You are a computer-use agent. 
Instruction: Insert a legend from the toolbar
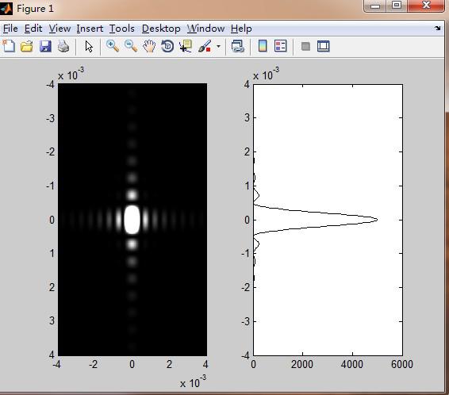pyautogui.click(x=280, y=46)
